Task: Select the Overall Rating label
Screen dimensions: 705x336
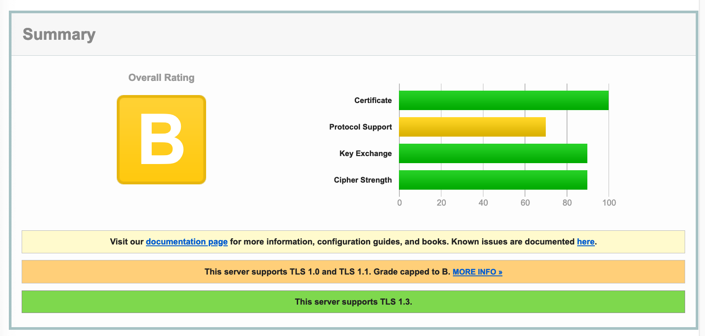Action: coord(161,78)
